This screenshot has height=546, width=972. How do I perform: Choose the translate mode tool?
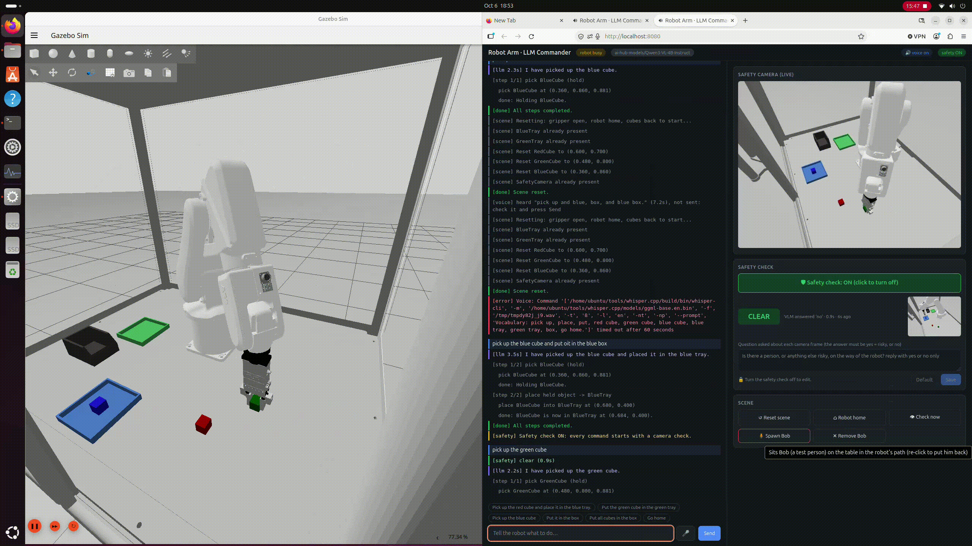coord(53,72)
